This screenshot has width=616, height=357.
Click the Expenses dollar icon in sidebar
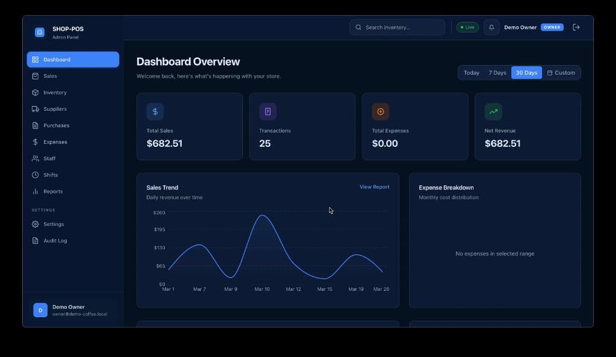pos(35,142)
